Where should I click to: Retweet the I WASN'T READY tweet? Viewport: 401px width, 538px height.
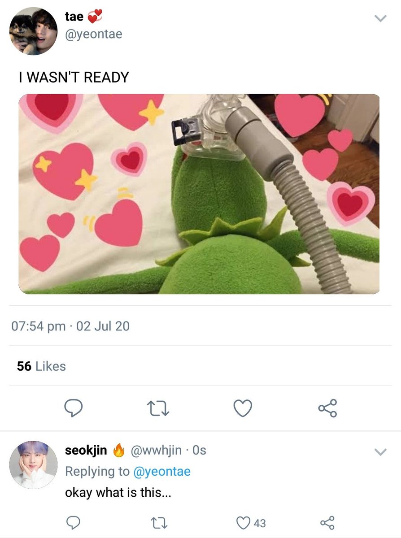pos(159,408)
